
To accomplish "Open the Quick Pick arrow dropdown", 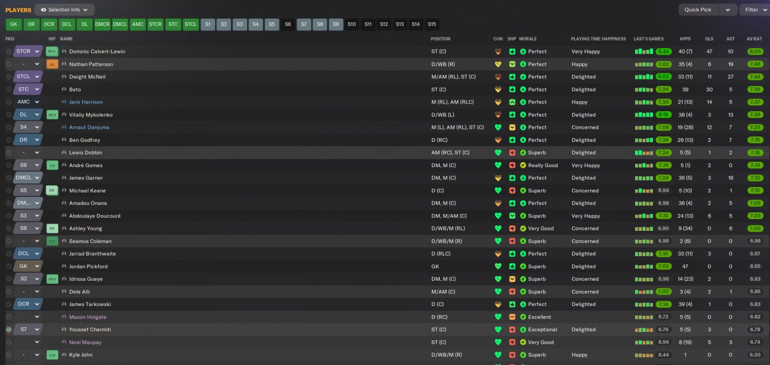I will click(728, 10).
